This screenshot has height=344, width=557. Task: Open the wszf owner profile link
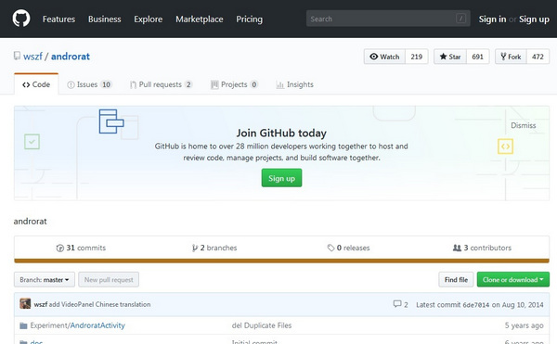point(32,57)
